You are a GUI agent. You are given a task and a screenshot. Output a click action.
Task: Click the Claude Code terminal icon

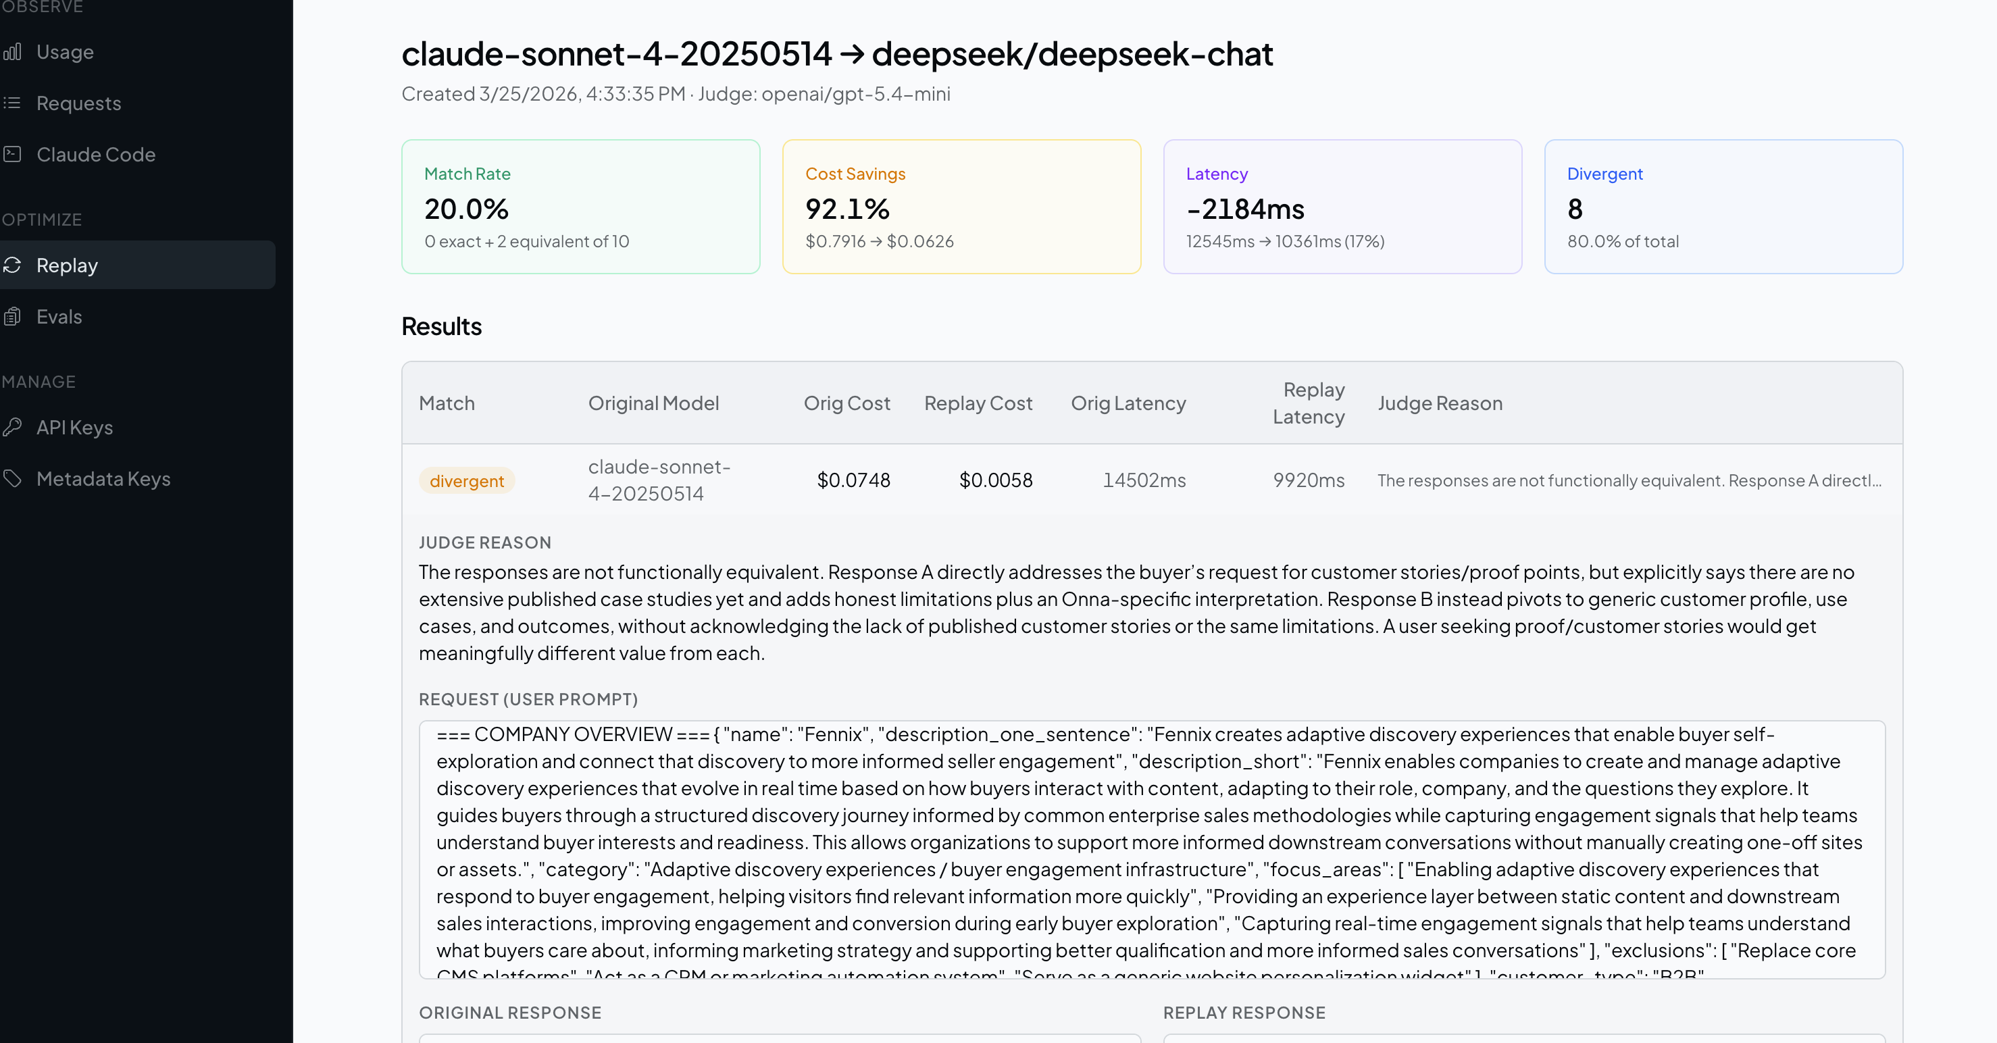(12, 154)
